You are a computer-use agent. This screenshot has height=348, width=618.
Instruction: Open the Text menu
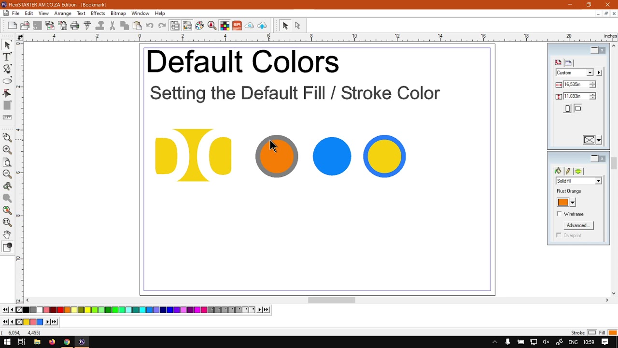pyautogui.click(x=81, y=13)
